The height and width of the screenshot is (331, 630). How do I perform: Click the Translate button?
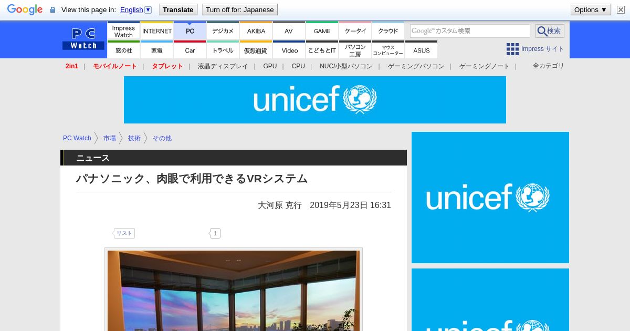pos(178,9)
